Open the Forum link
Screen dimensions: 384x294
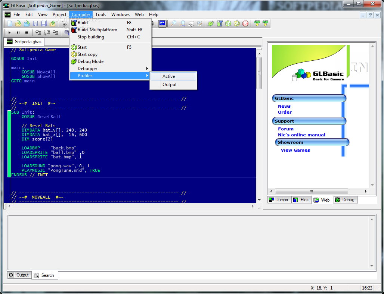[x=285, y=129]
